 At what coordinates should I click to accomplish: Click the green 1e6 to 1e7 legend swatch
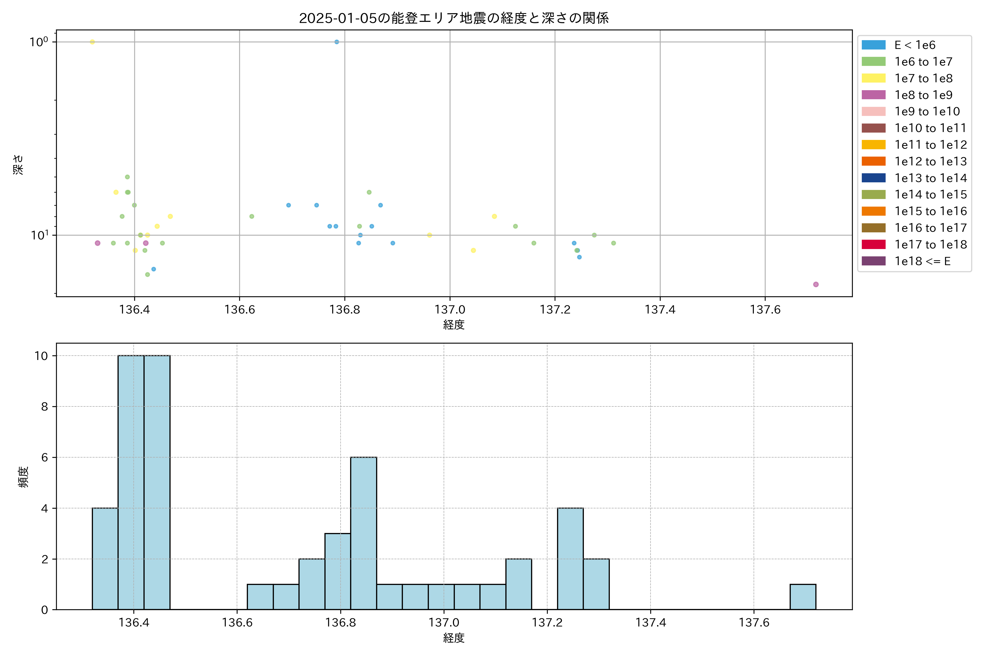click(874, 61)
